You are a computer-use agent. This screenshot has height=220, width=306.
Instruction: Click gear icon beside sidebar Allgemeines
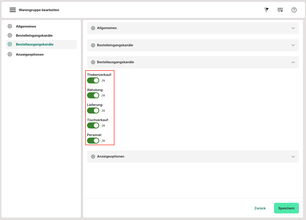[x=10, y=26]
